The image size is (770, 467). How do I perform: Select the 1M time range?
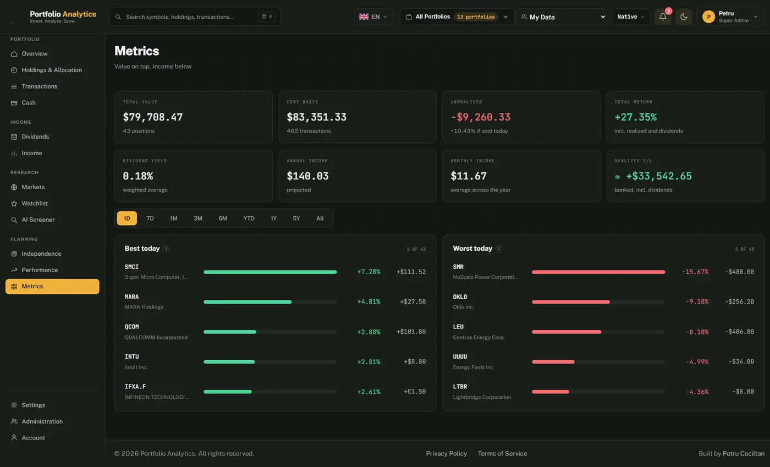(x=174, y=218)
